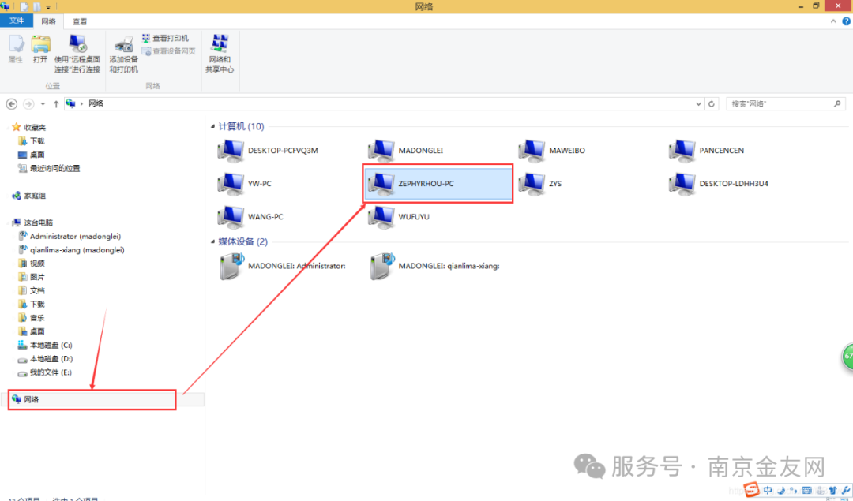The image size is (853, 501).
Task: Click the address bar path 网络
Action: click(96, 103)
